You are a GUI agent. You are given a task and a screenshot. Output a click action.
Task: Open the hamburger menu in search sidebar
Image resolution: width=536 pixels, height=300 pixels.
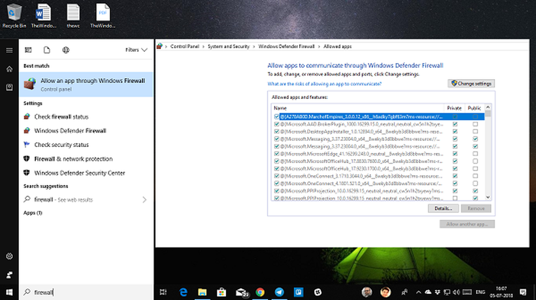pos(9,50)
